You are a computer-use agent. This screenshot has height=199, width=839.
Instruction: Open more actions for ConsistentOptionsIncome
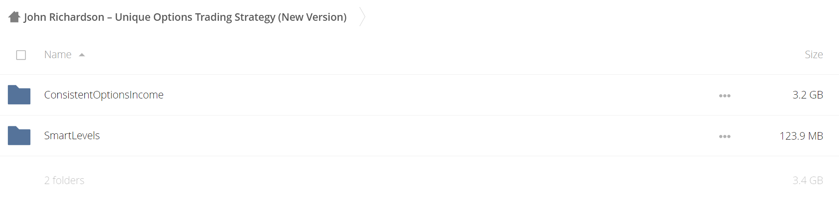point(725,96)
